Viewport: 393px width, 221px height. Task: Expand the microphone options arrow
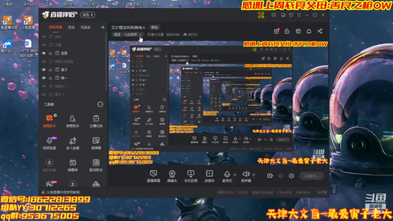click(x=235, y=175)
